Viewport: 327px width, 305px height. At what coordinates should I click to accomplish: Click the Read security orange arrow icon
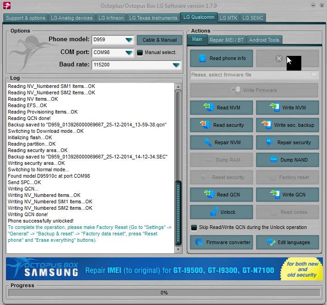tap(205, 124)
